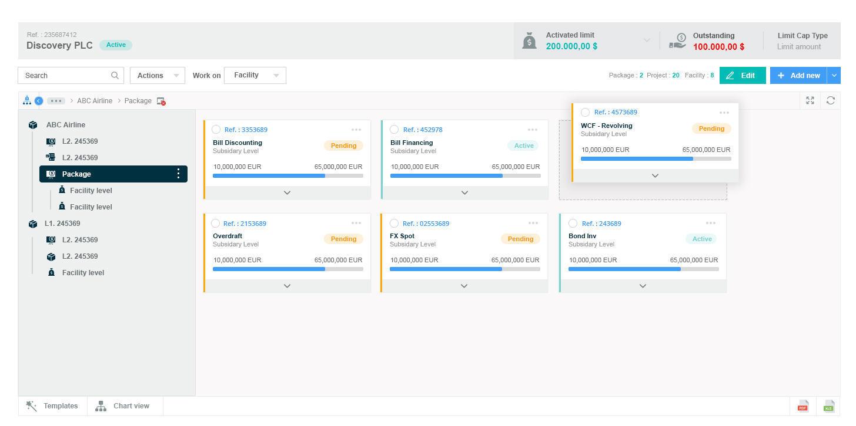The height and width of the screenshot is (426, 856).
Task: Open the Actions dropdown
Action: pyautogui.click(x=157, y=76)
